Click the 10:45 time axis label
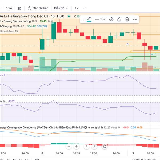This screenshot has height=160, width=160. tap(77, 153)
